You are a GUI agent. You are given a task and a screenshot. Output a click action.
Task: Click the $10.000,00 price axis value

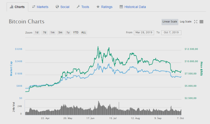click(x=191, y=61)
